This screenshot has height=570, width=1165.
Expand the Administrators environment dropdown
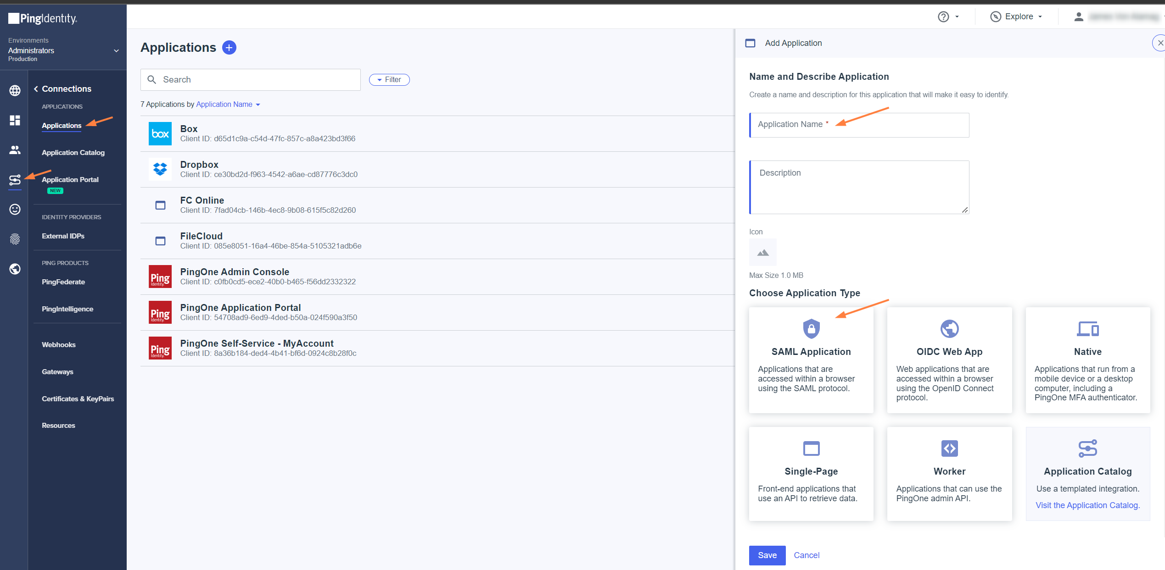point(116,50)
